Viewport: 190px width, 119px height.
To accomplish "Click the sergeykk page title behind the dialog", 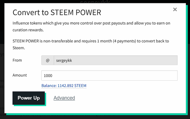I will tap(95, 2).
